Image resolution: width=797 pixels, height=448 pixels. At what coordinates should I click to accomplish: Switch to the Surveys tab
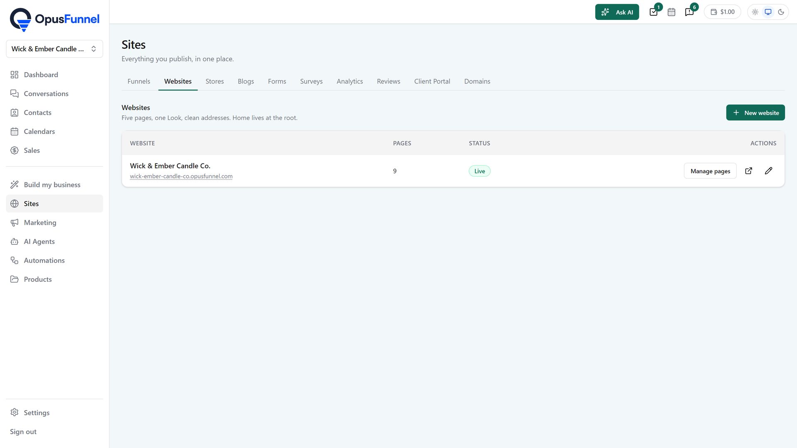pos(311,81)
